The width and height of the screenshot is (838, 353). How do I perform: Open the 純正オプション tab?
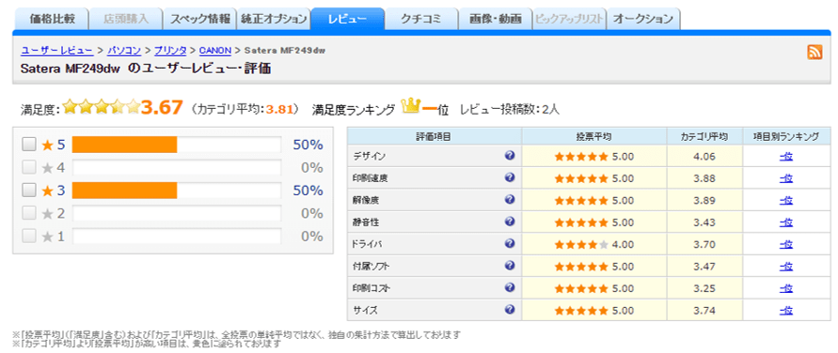[x=273, y=19]
